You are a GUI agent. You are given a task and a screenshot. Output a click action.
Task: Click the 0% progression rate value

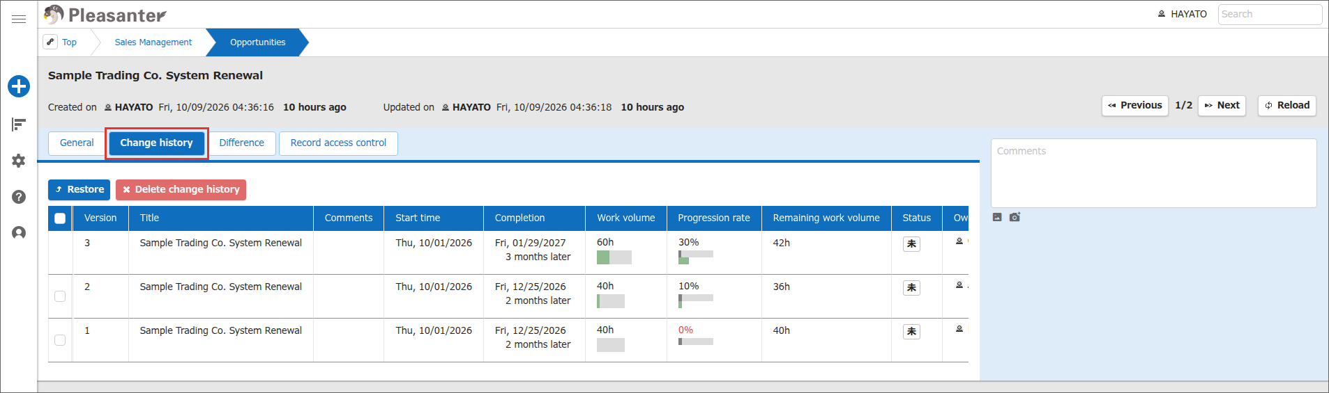(x=686, y=330)
